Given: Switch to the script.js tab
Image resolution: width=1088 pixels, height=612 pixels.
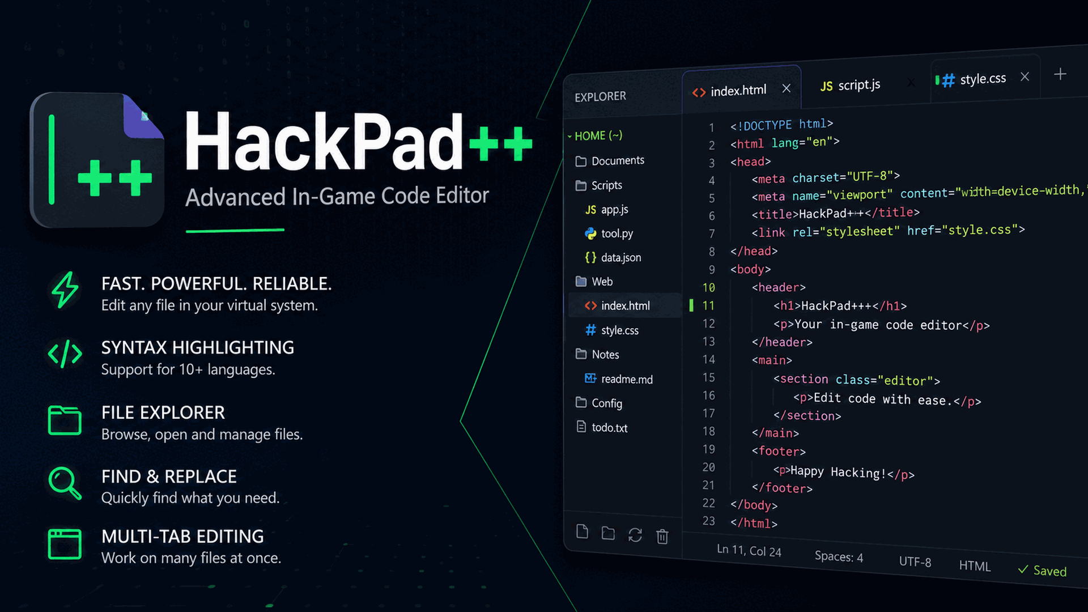Looking at the screenshot, I should 850,85.
